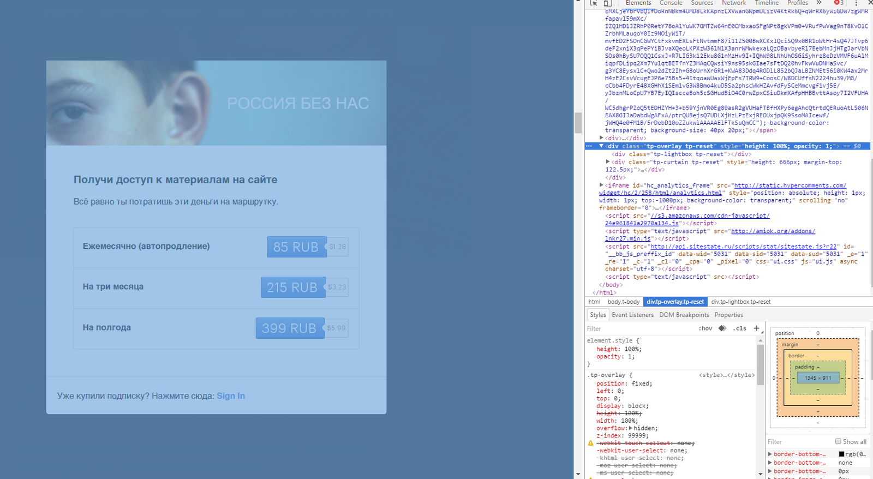This screenshot has width=873, height=479.
Task: Click the black border color swatch
Action: tap(841, 454)
